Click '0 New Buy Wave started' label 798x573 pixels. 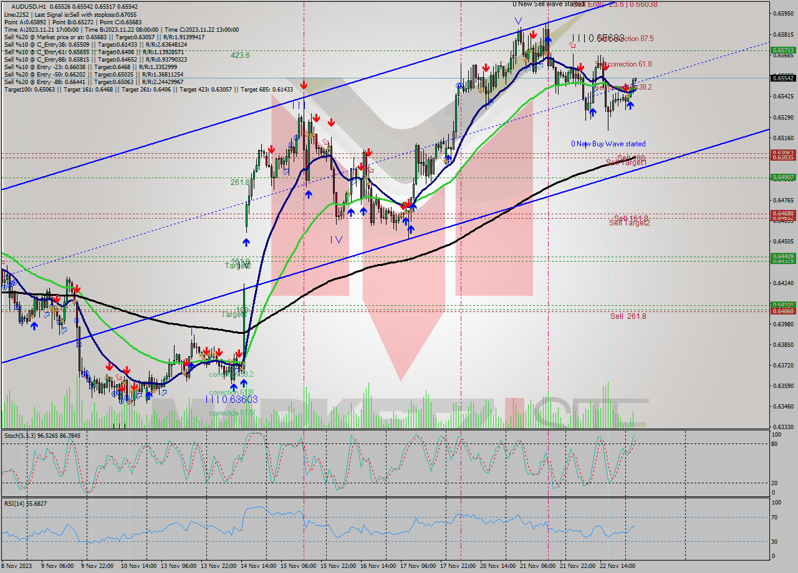tap(608, 144)
